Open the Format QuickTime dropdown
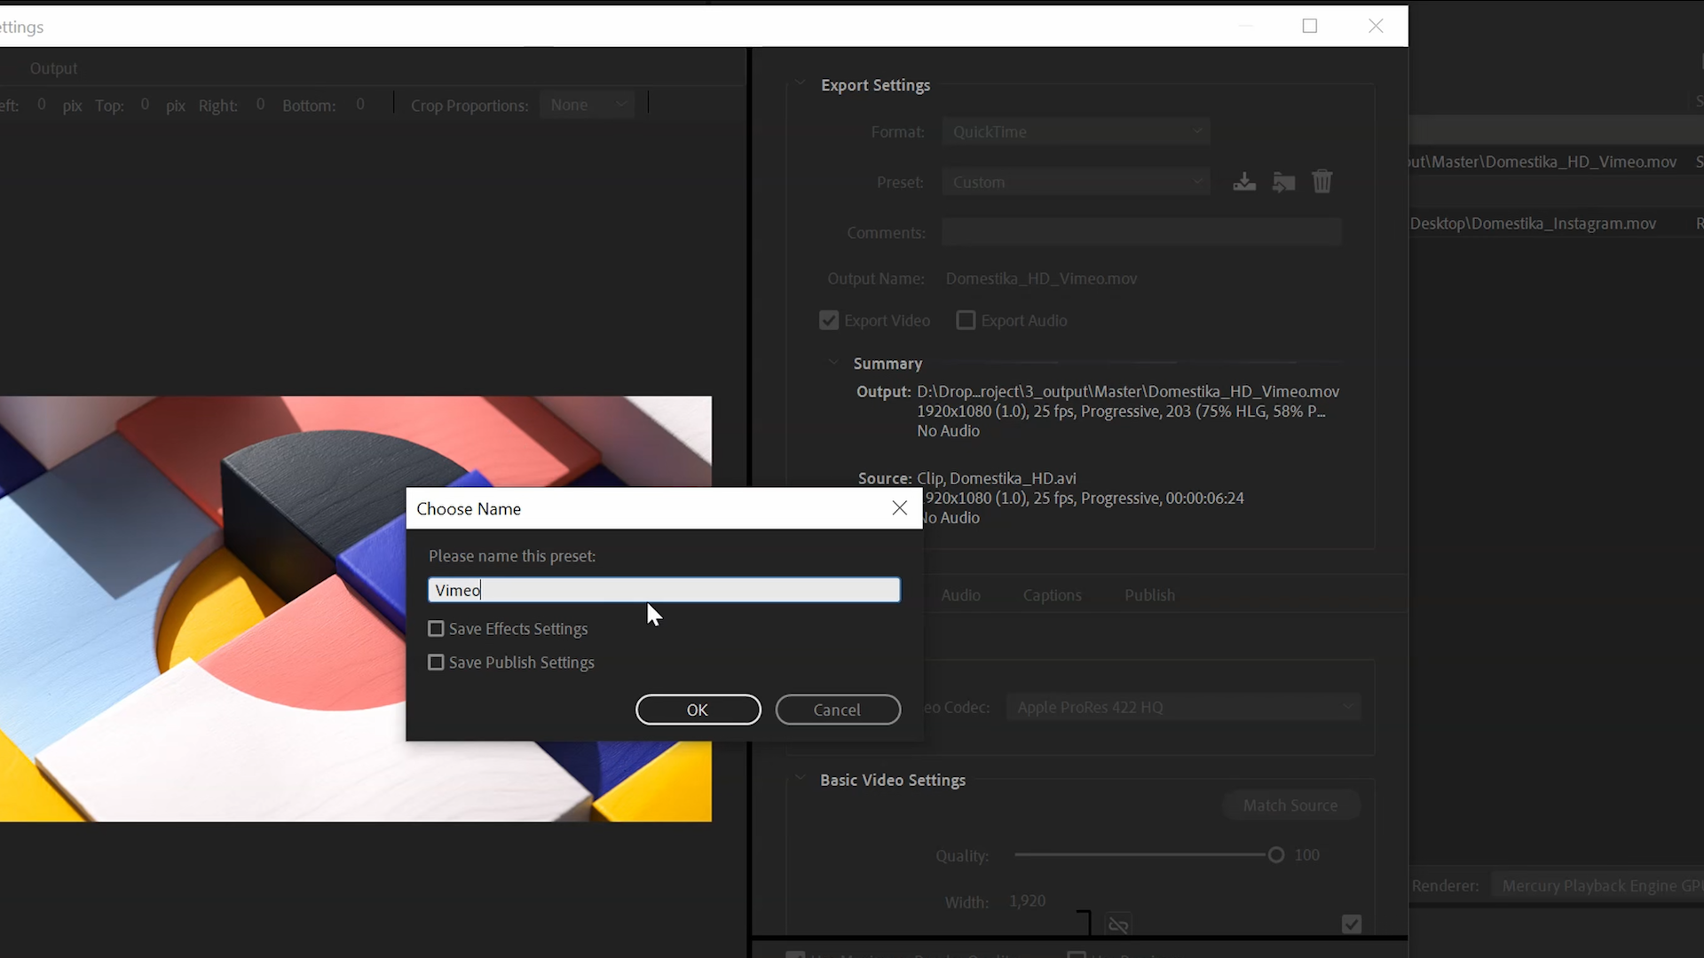The image size is (1704, 958). pyautogui.click(x=1076, y=131)
